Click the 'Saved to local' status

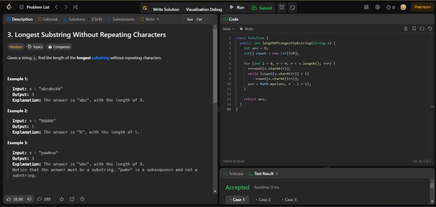[x=234, y=161]
